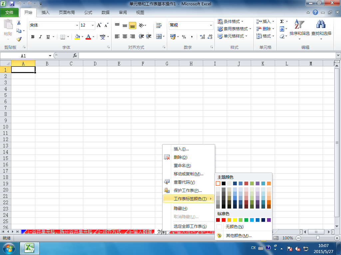This screenshot has width=341, height=255.
Task: Switch to the 插入 ribbon tab
Action: tap(45, 13)
